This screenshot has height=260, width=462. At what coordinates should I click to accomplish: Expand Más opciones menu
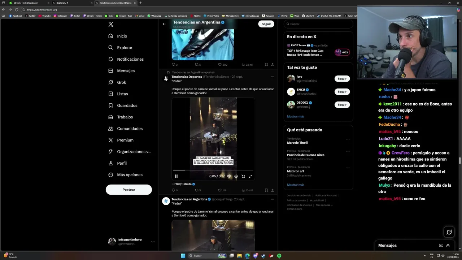(x=125, y=175)
